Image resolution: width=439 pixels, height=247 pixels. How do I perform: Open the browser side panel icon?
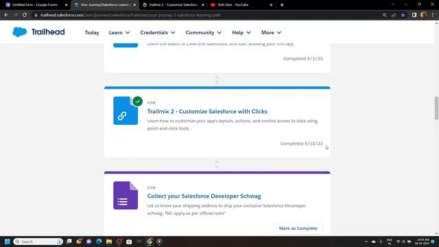(414, 15)
